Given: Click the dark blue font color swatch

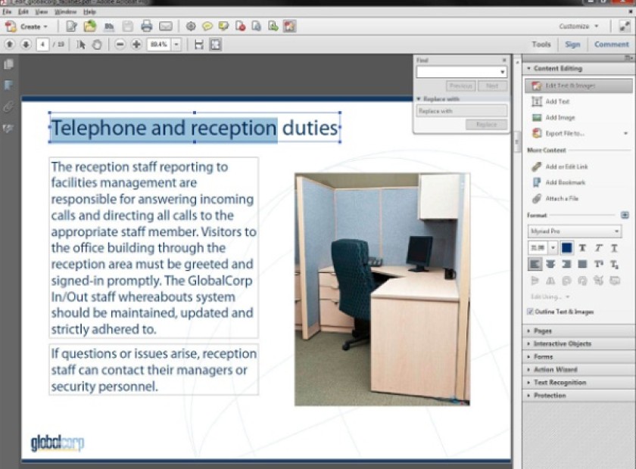Looking at the screenshot, I should (x=566, y=247).
